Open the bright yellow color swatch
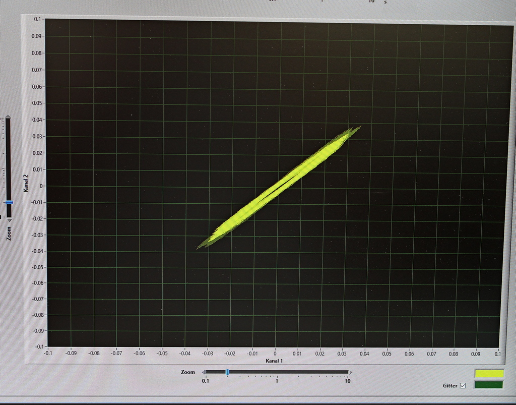516x405 pixels. pyautogui.click(x=489, y=373)
